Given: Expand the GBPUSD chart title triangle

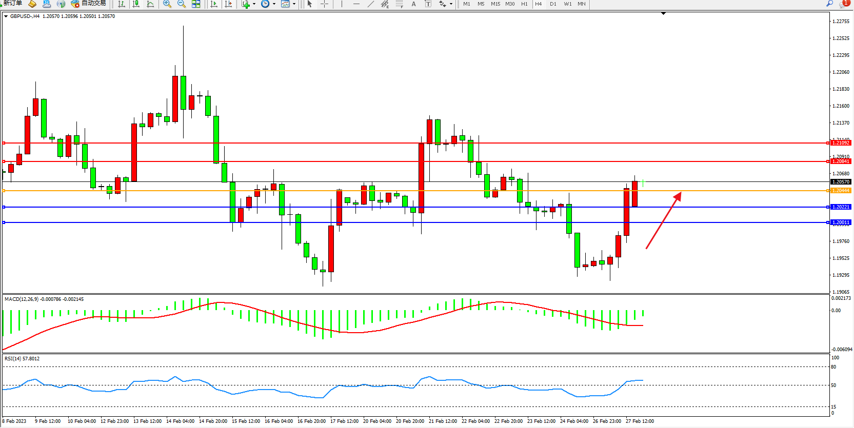Looking at the screenshot, I should 6,16.
